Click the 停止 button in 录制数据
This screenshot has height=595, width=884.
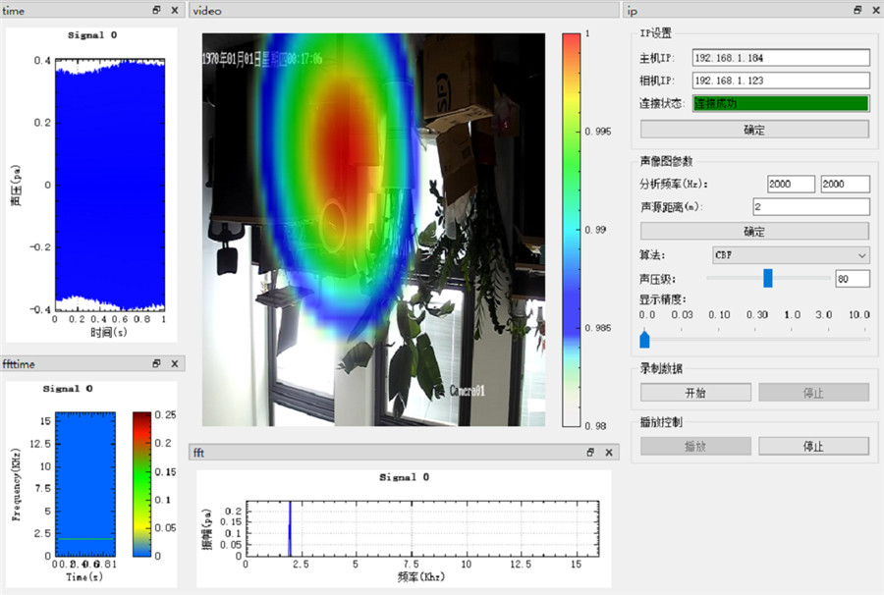coord(813,393)
